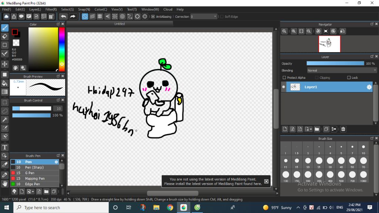Select the G Pen brush
The height and width of the screenshot is (213, 379).
[x=34, y=173]
